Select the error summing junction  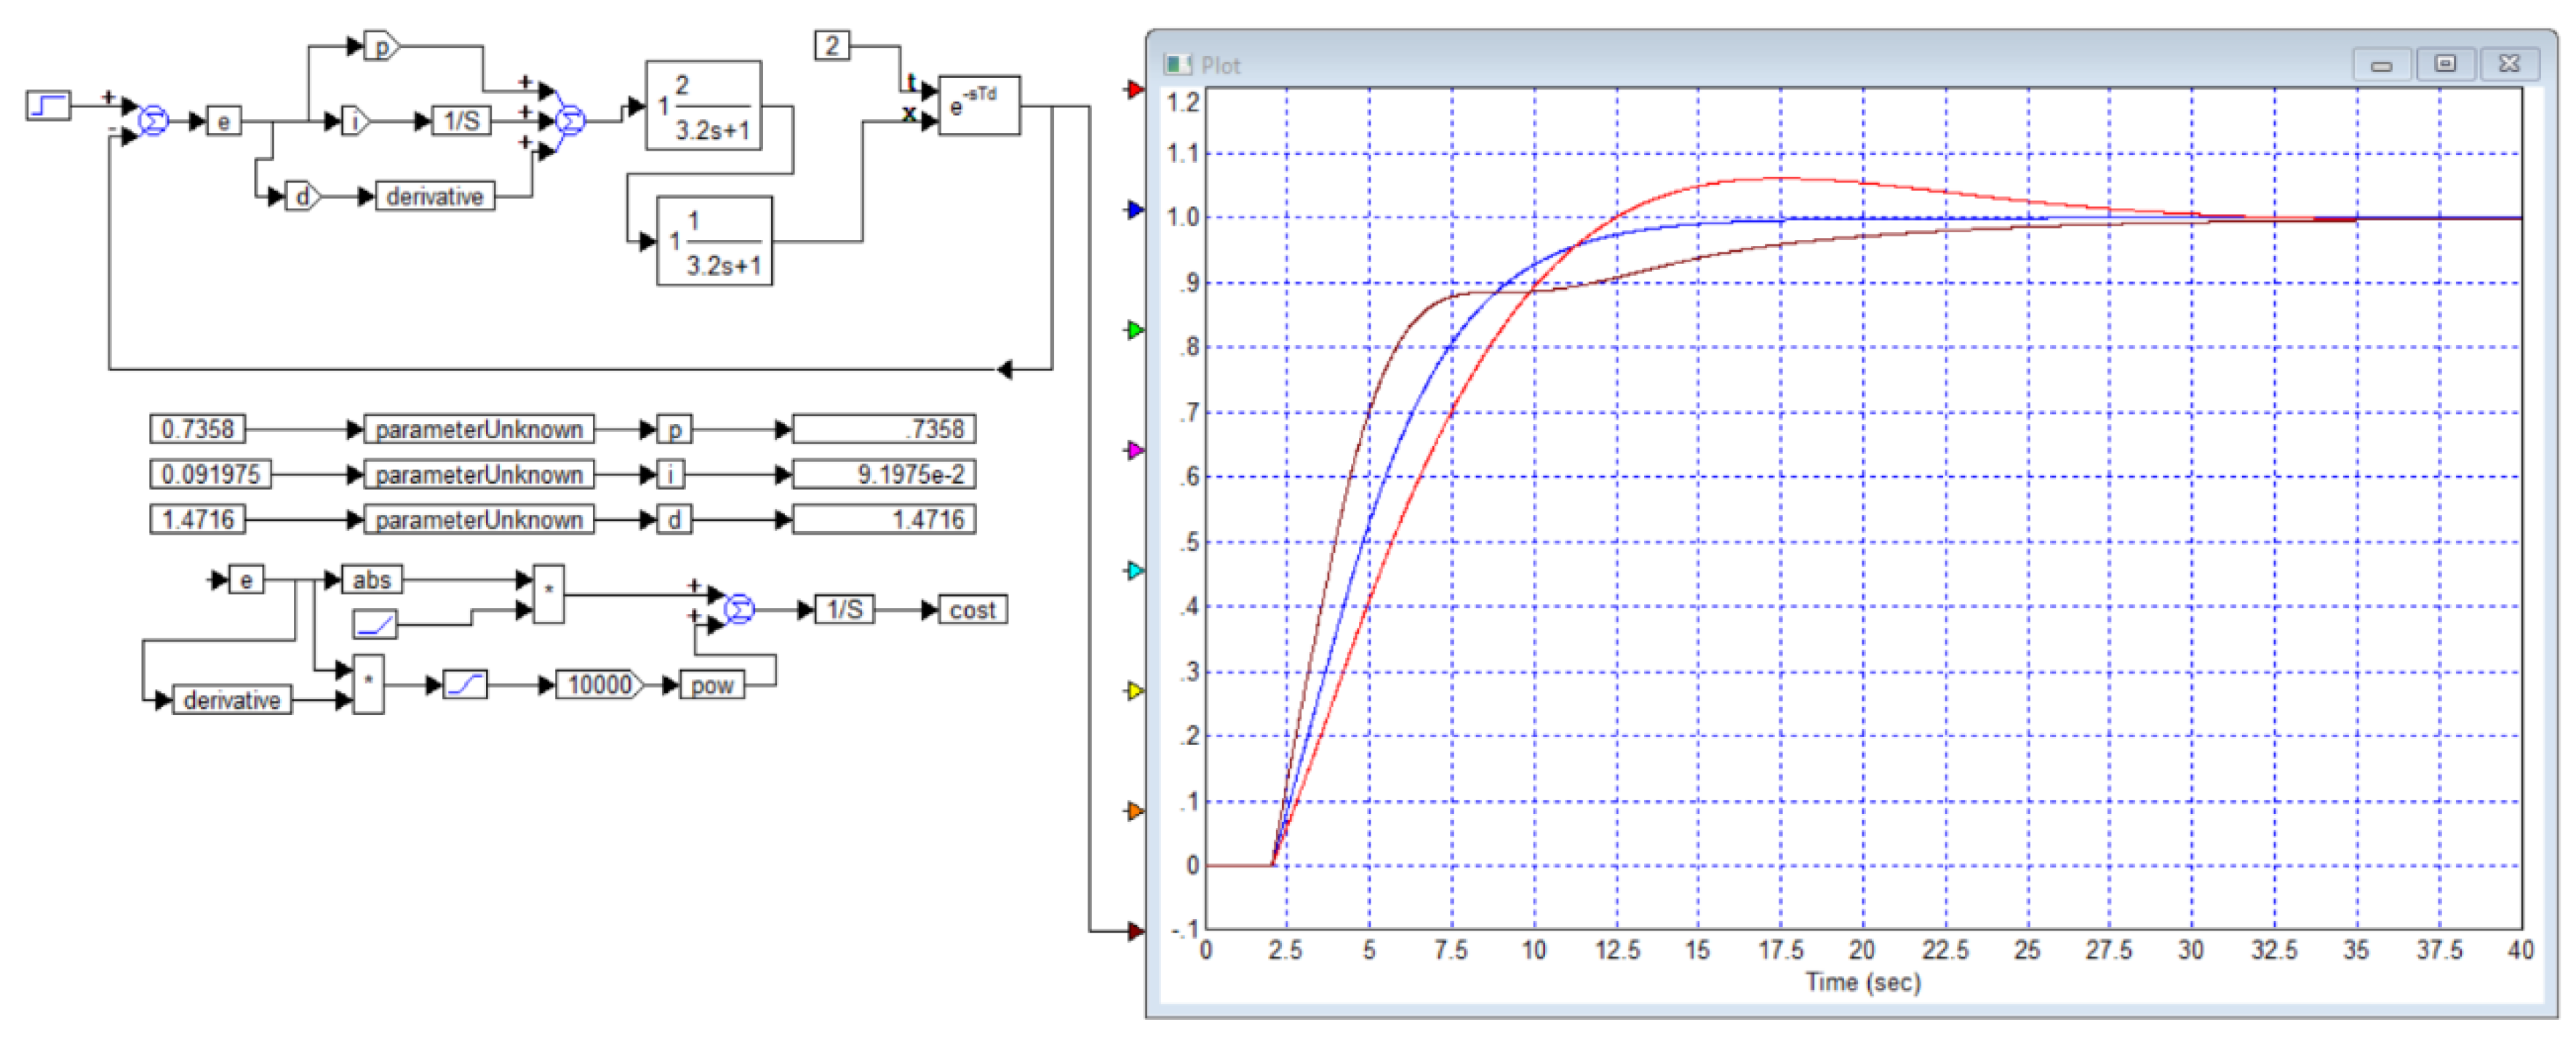tap(153, 121)
